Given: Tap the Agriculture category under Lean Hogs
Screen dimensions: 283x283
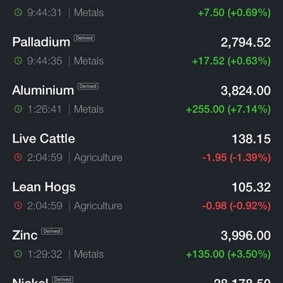Looking at the screenshot, I should coord(98,206).
